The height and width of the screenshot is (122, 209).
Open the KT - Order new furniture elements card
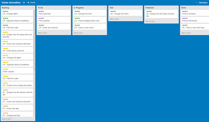click(17, 101)
